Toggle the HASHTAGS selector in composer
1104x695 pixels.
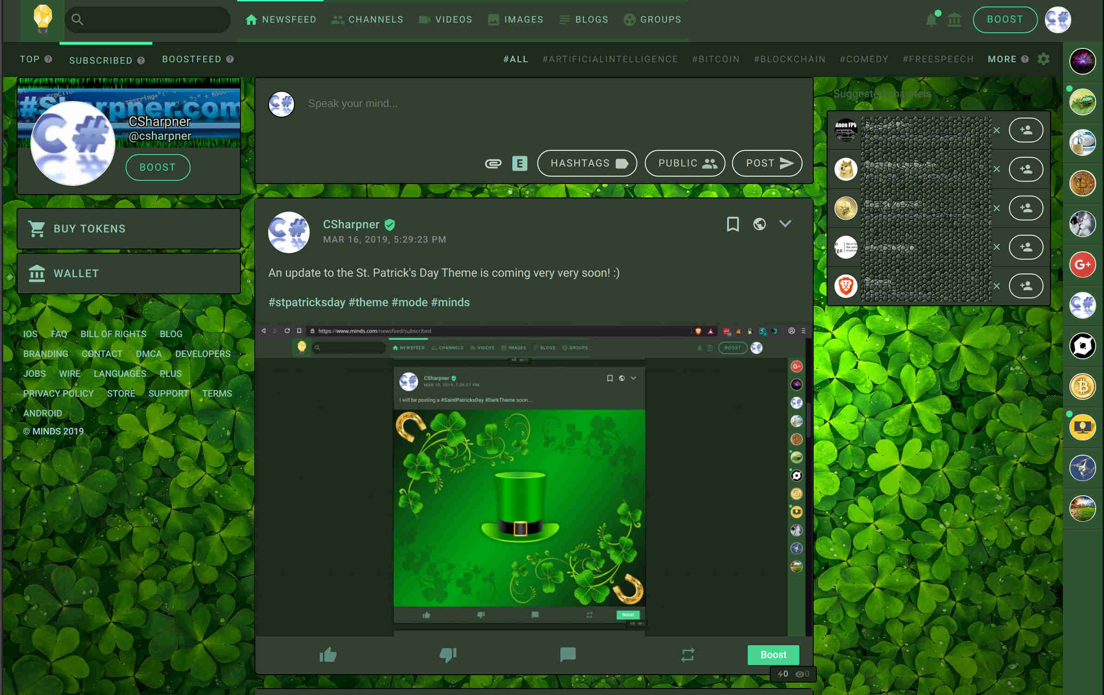[587, 163]
